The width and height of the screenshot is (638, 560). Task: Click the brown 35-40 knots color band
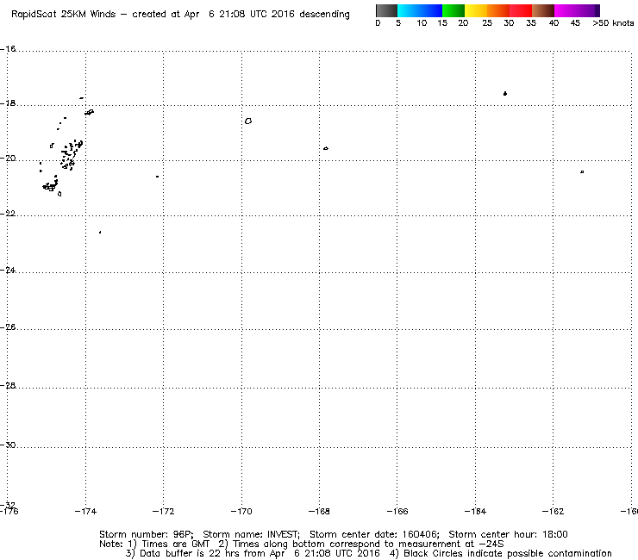[x=543, y=10]
